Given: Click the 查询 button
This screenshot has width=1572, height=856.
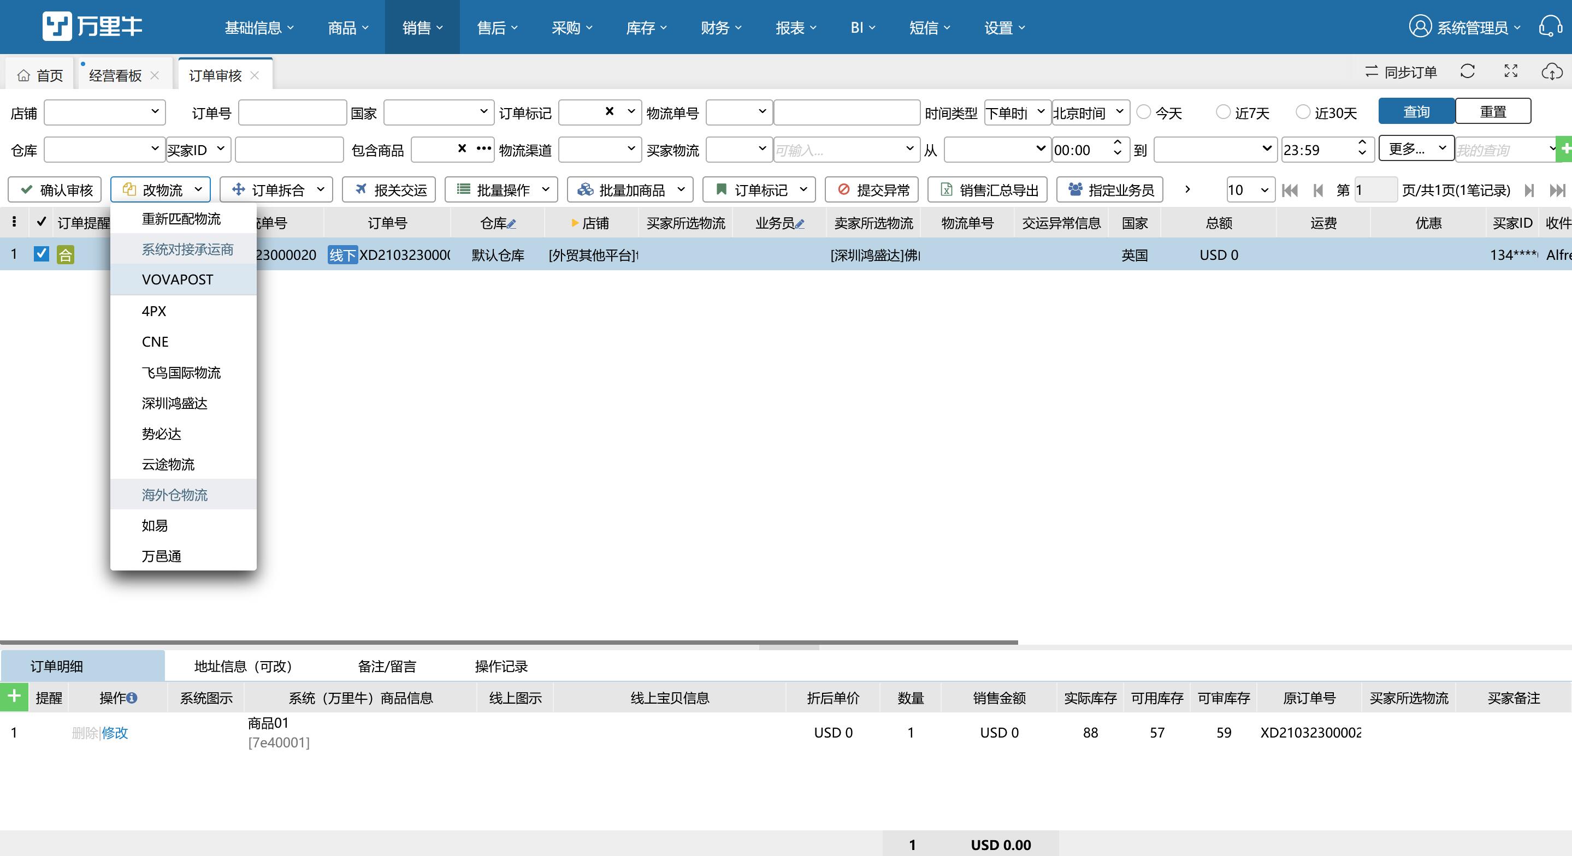Looking at the screenshot, I should point(1416,112).
